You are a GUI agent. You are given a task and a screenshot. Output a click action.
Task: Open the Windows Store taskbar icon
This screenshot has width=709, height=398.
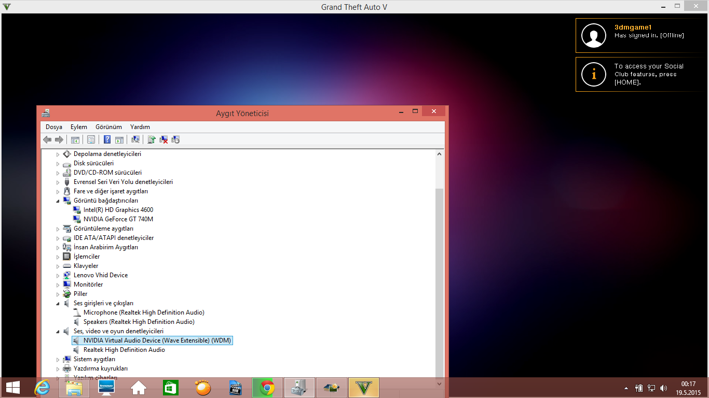[x=171, y=388]
